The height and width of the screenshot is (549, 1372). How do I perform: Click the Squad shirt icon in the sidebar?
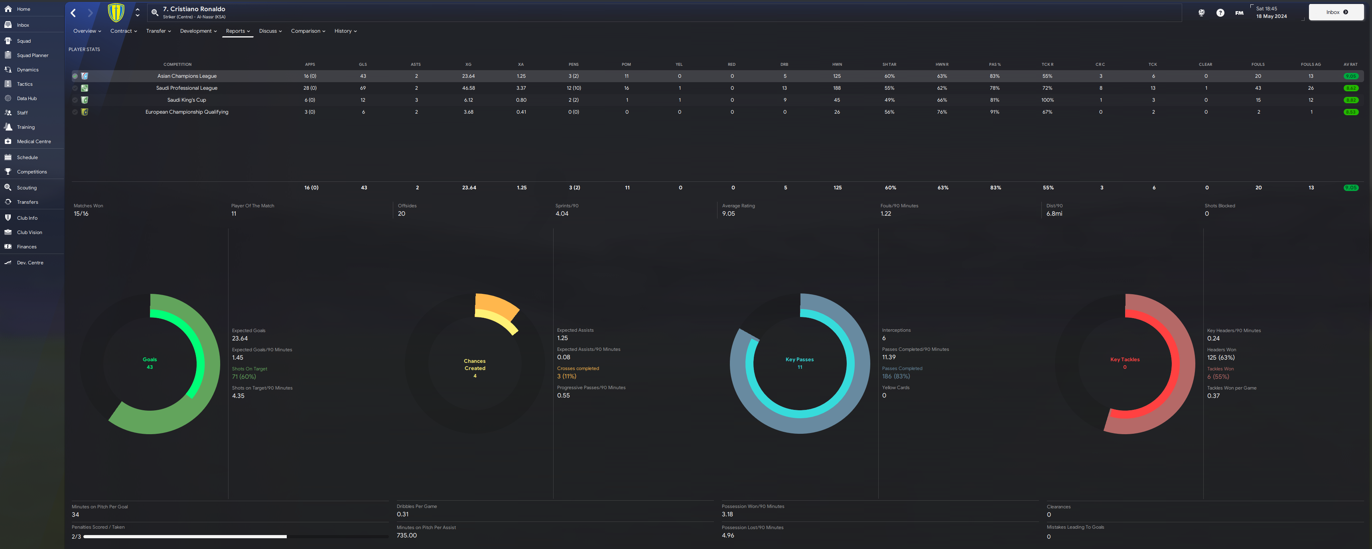pyautogui.click(x=8, y=41)
